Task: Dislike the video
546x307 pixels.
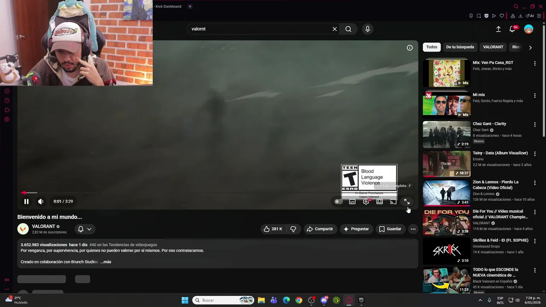Action: (293, 229)
